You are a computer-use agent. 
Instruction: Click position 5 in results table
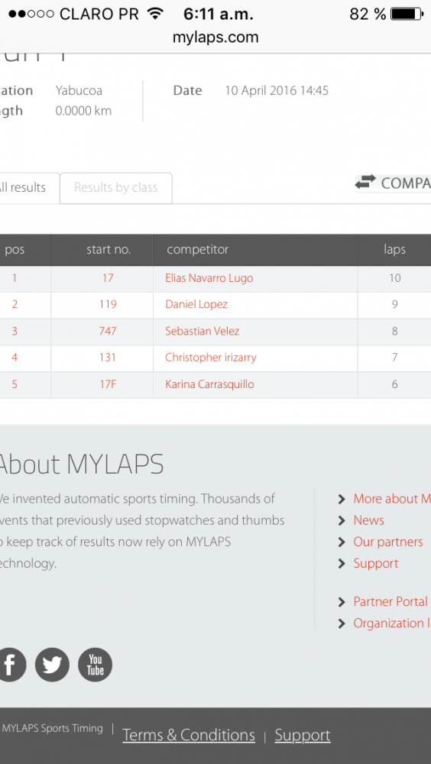tap(15, 384)
